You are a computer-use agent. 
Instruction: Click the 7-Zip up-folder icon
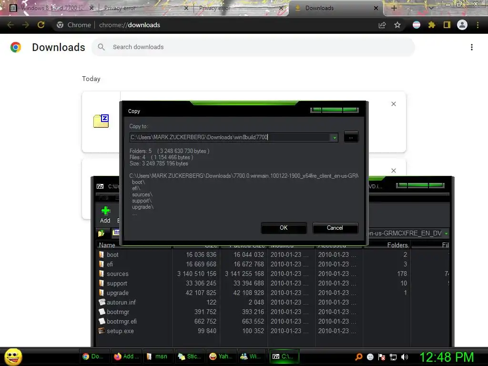pos(101,233)
